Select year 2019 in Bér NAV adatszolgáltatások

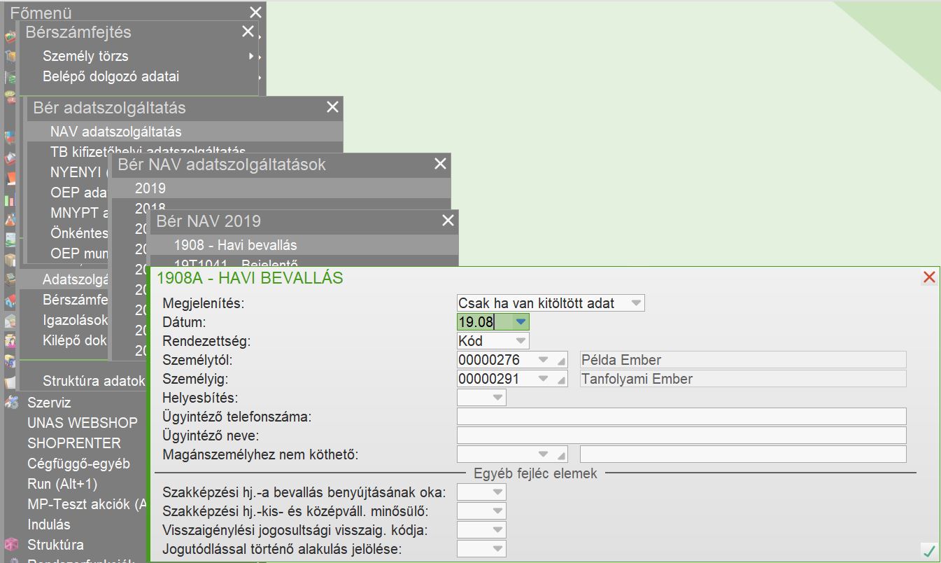(x=150, y=188)
